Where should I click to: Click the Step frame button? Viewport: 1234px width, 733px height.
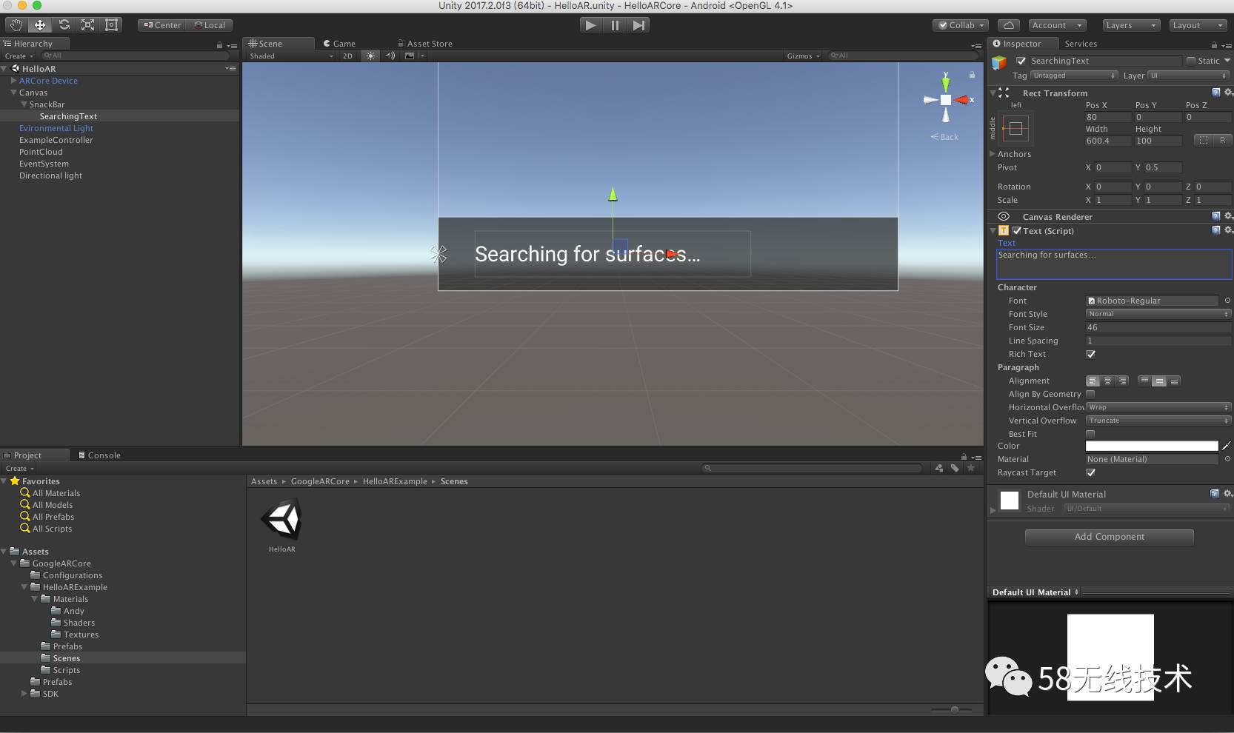[638, 25]
